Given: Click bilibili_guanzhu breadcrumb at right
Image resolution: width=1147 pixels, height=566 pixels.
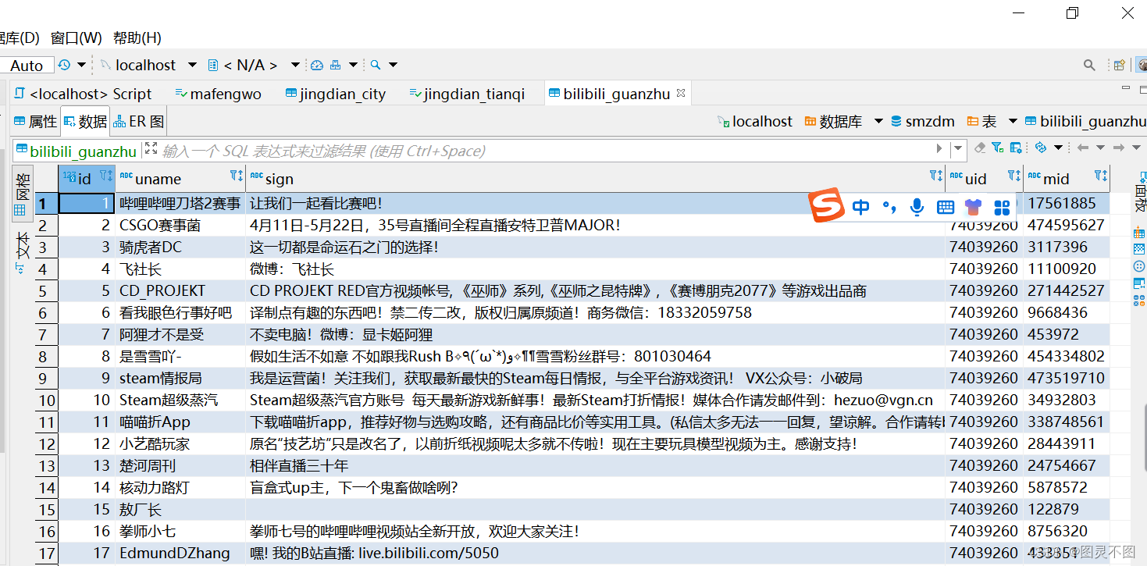Looking at the screenshot, I should (1086, 121).
